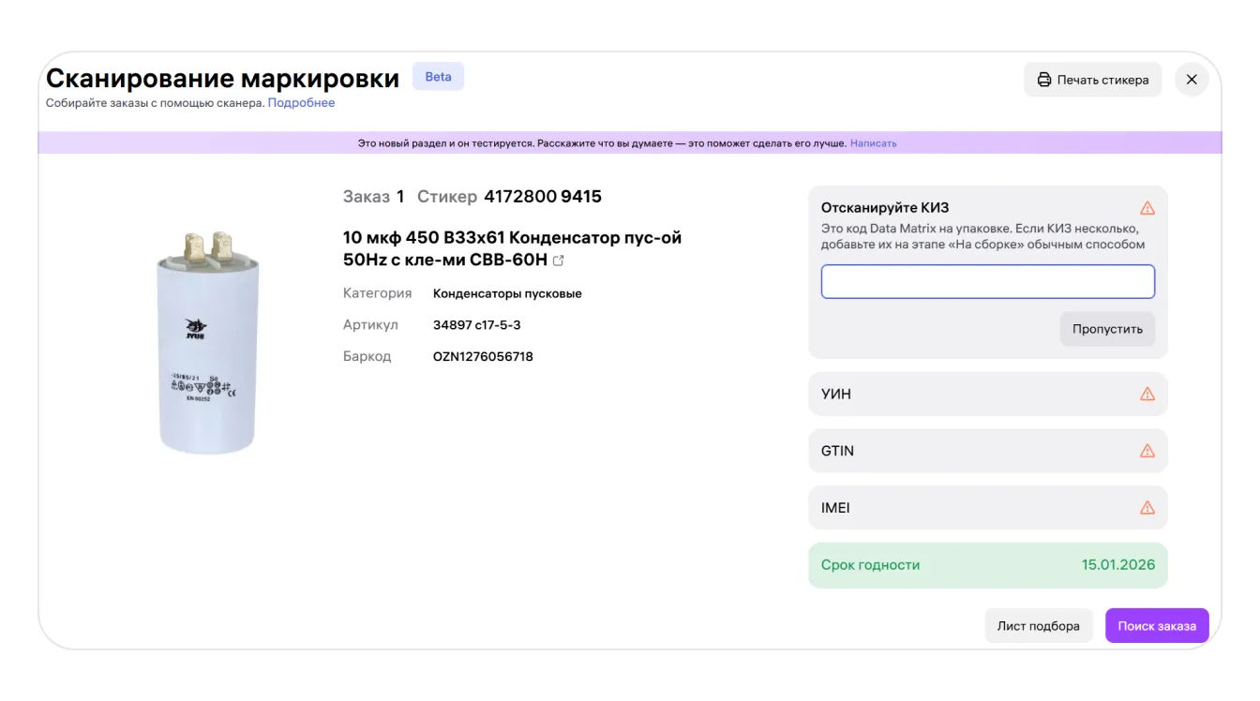Focus the КИЗ code input field
The height and width of the screenshot is (701, 1260).
tap(987, 282)
